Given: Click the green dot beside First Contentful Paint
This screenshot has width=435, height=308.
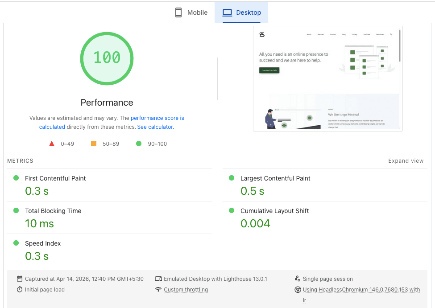Looking at the screenshot, I should point(16,177).
